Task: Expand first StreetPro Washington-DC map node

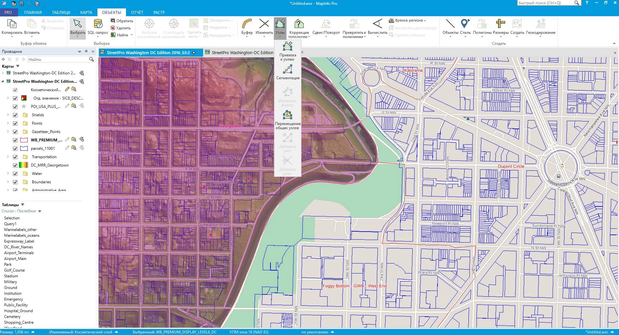Action: (3, 73)
